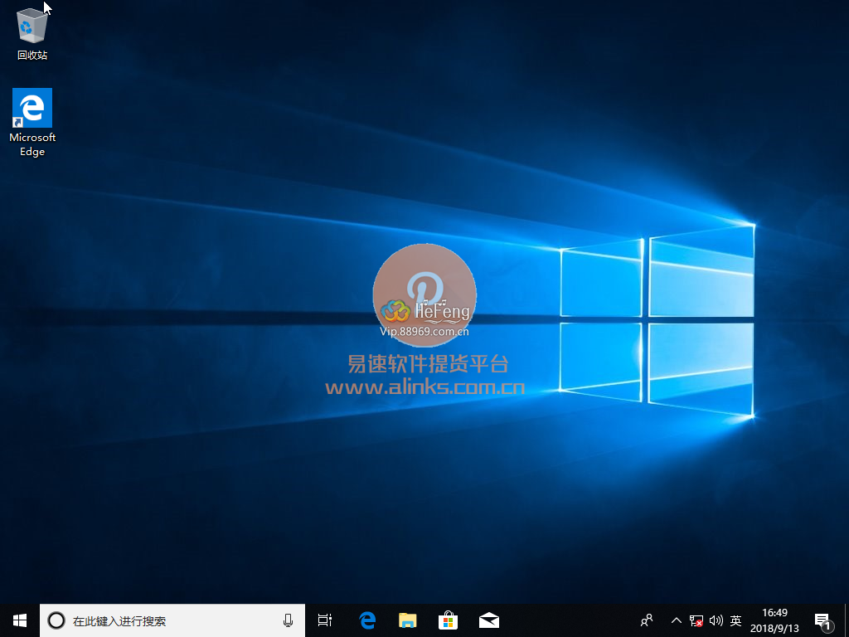Select the Recycle Bin desktop icon
849x637 pixels.
(32, 35)
